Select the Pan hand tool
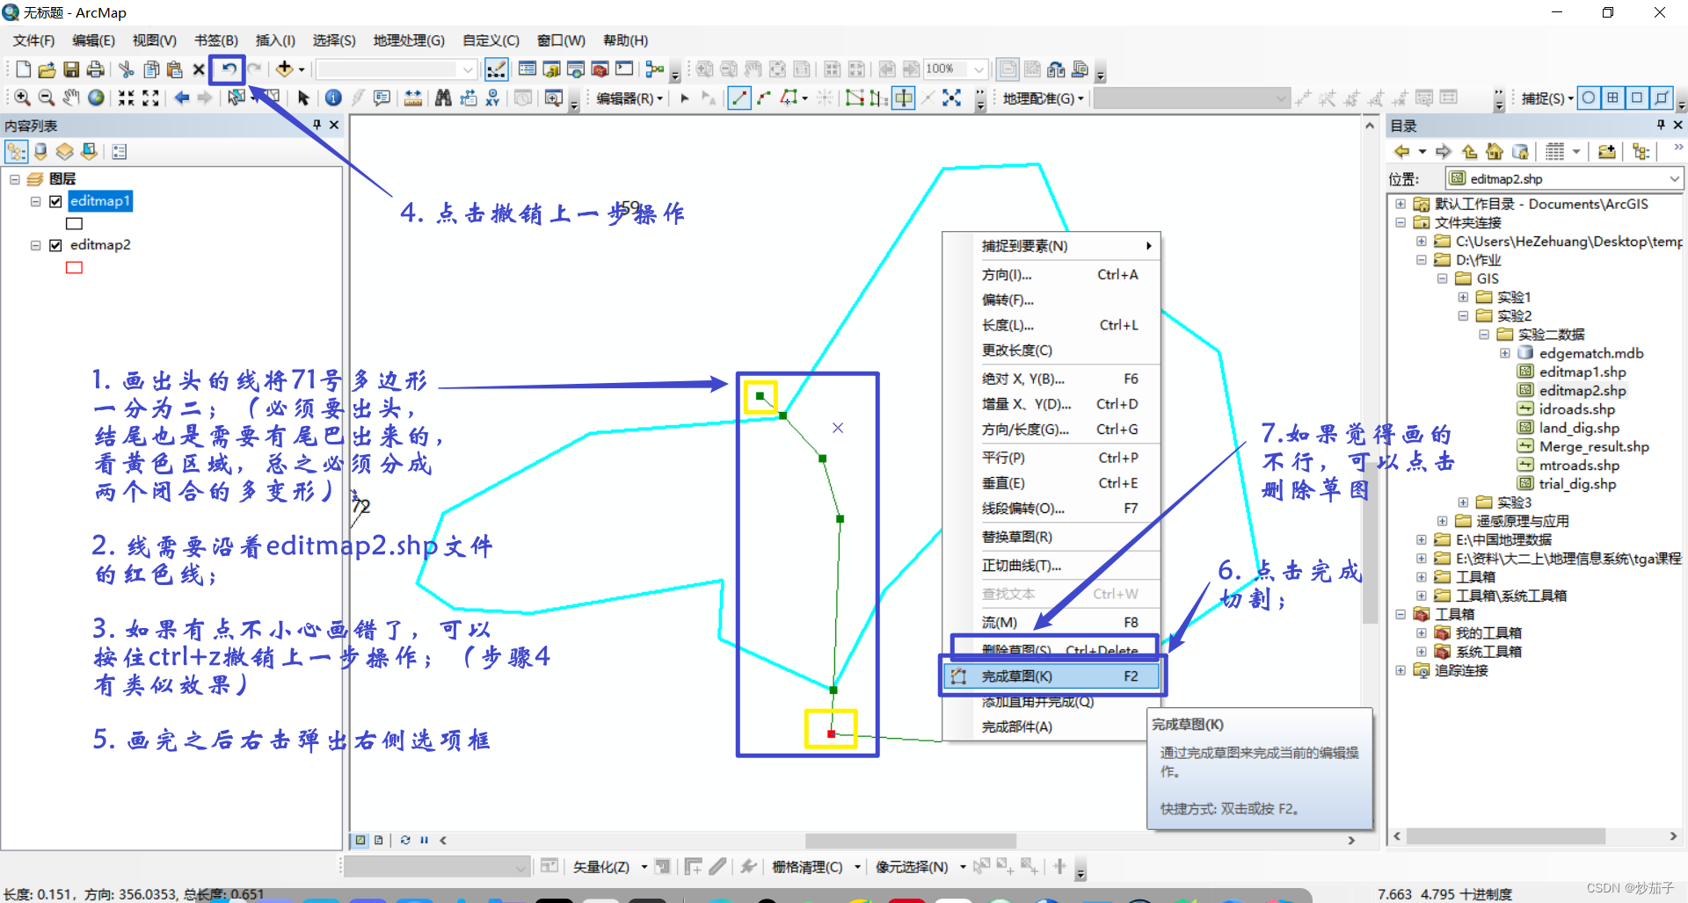Image resolution: width=1688 pixels, height=903 pixels. pyautogui.click(x=71, y=98)
